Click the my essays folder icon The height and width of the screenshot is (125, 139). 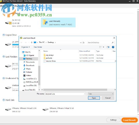click(45, 55)
